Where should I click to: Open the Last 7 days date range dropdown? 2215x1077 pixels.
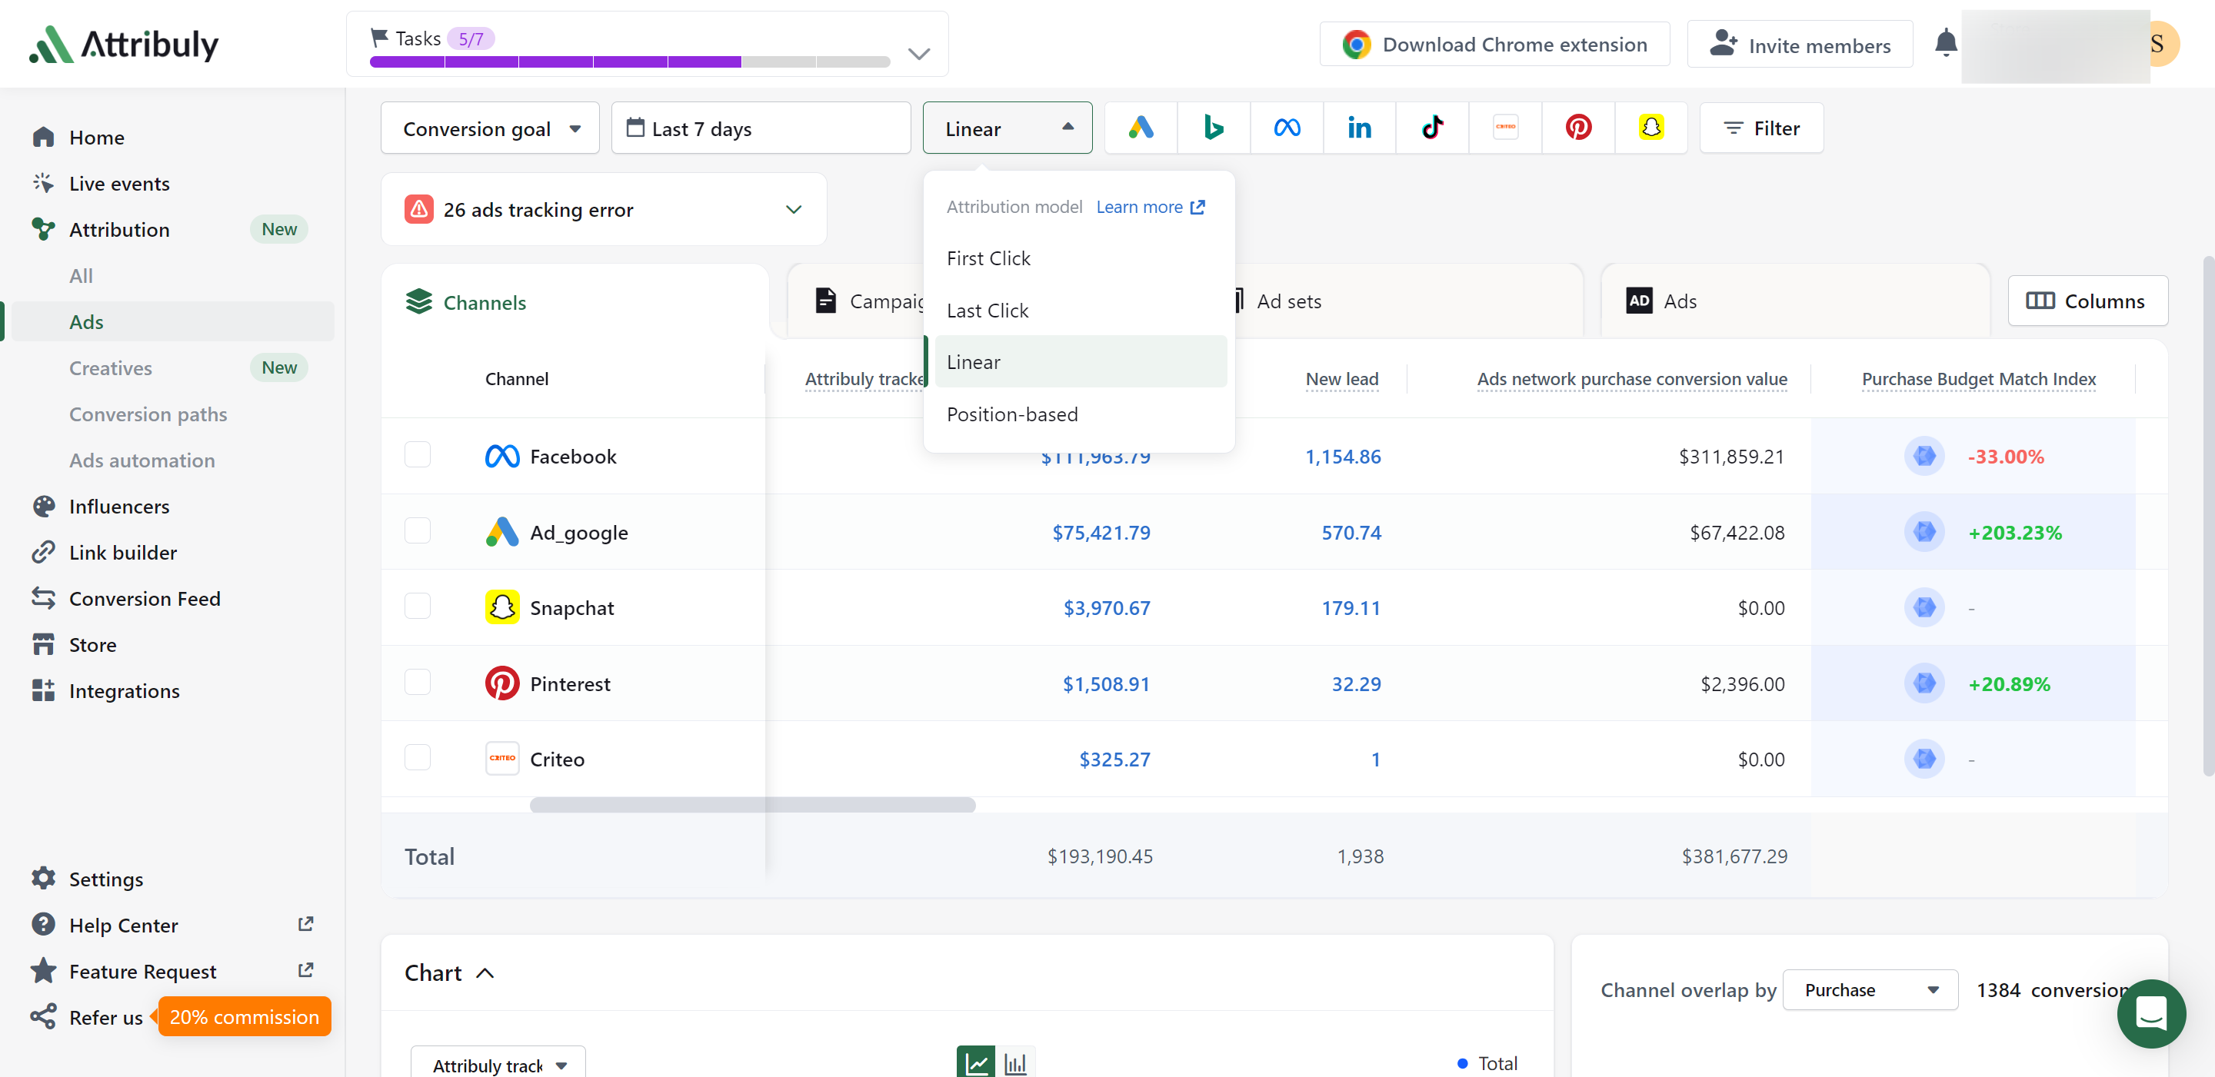tap(763, 128)
